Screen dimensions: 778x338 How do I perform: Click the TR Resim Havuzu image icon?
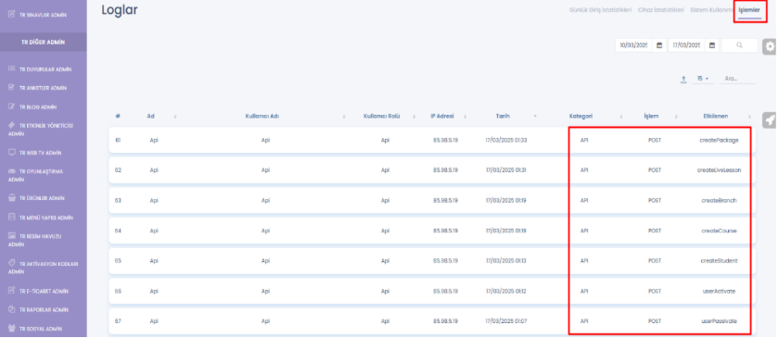click(x=12, y=236)
